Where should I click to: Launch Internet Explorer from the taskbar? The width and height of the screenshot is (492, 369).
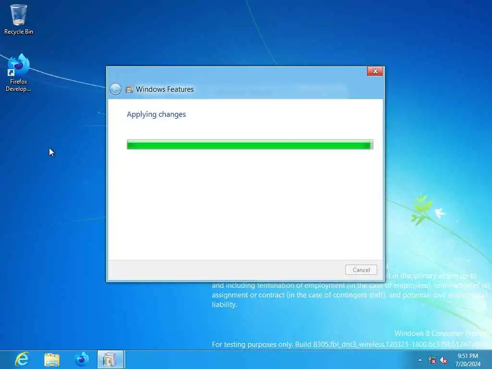[x=22, y=359]
